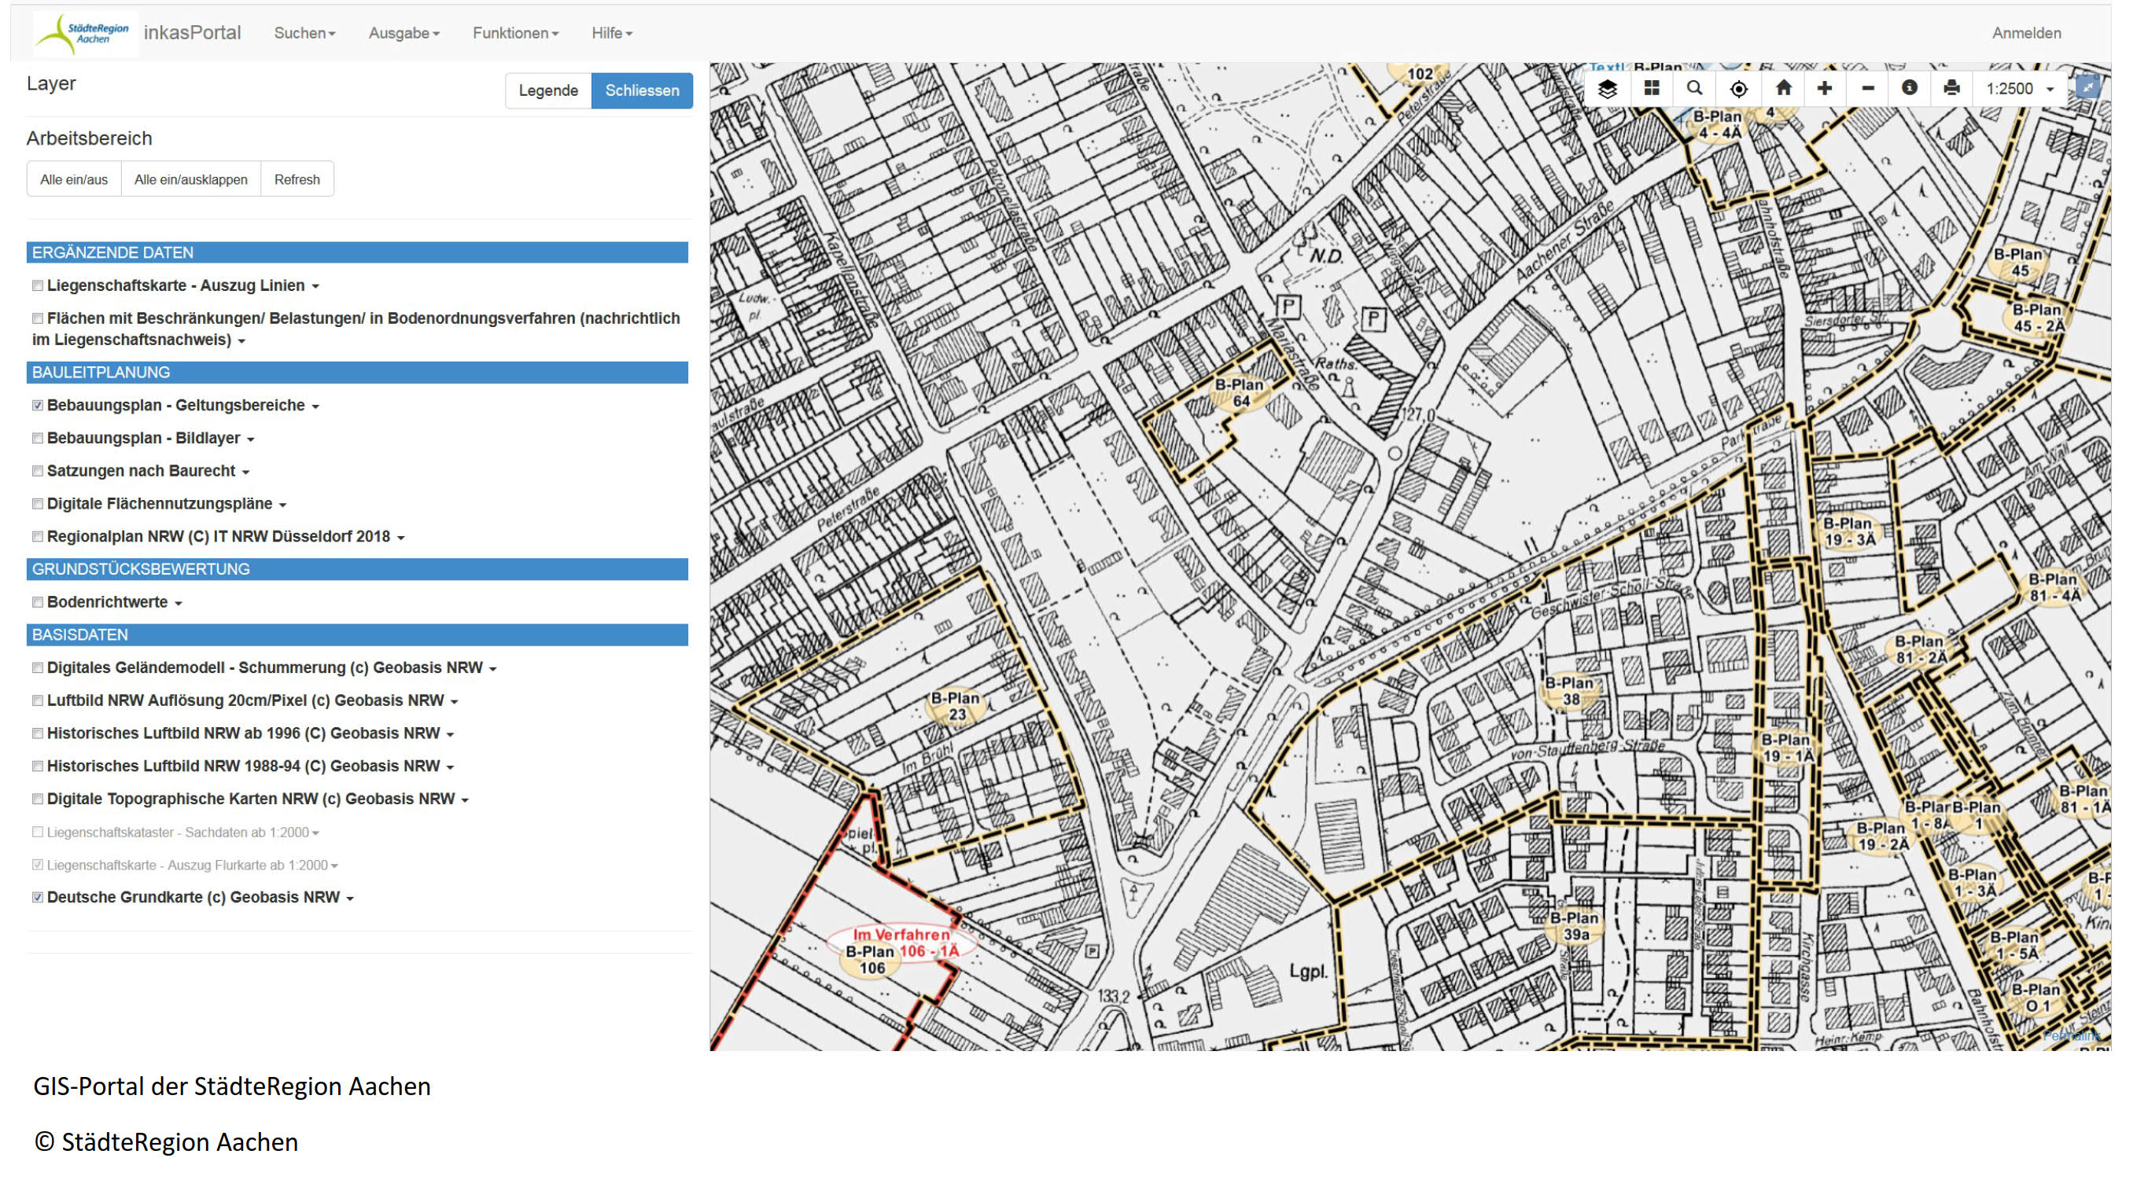Open the layers stack icon in map toolbar
Image resolution: width=2137 pixels, height=1191 pixels.
point(1607,89)
